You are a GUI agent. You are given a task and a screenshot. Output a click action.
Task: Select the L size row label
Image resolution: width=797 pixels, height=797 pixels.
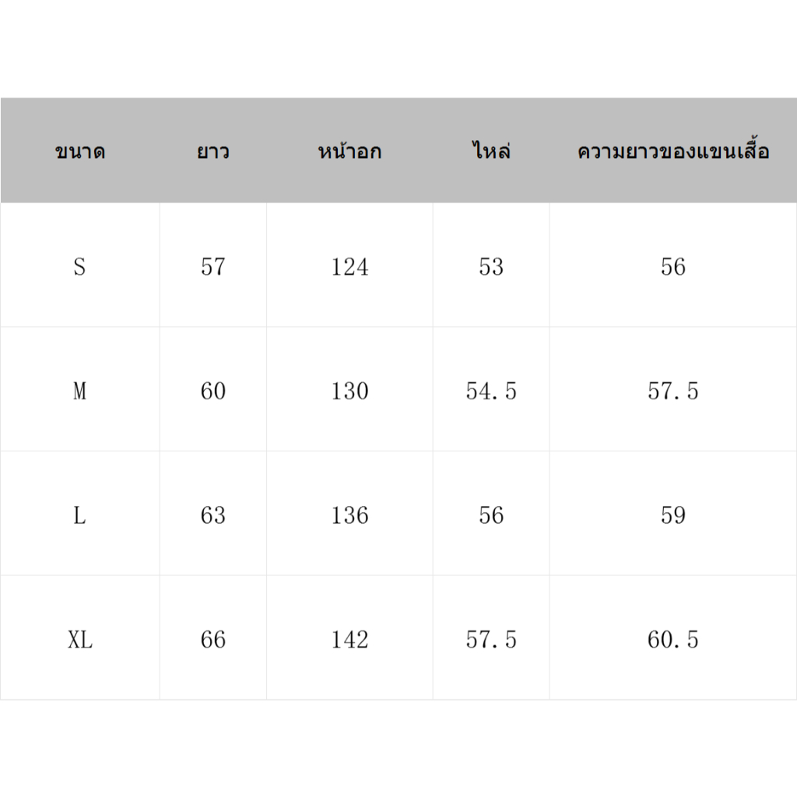coord(79,515)
